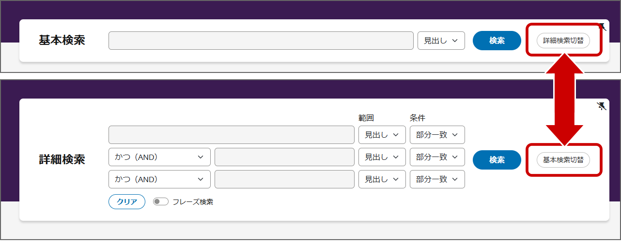
Task: Open the first row 見出し range dropdown in advanced search
Action: [382, 135]
